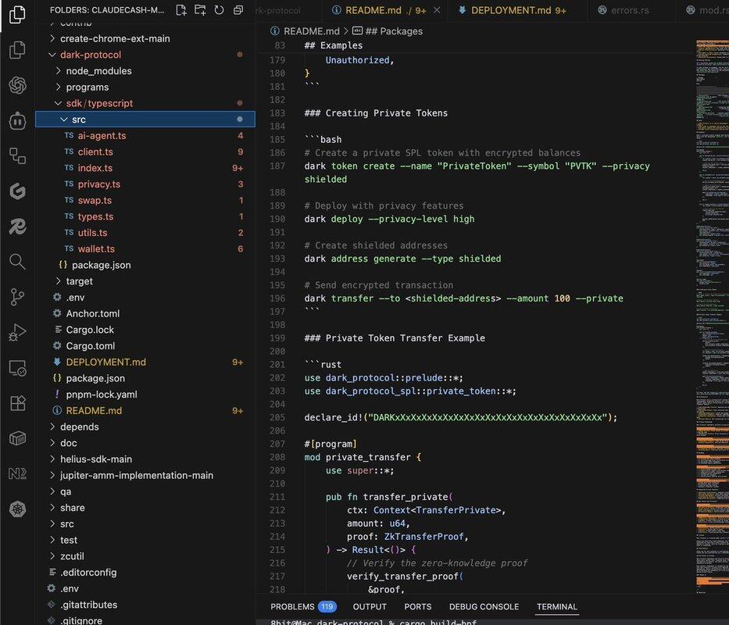Viewport: 729px width, 625px height.
Task: Open the Kubernetes helm-wheel panel
Action: pos(17,509)
